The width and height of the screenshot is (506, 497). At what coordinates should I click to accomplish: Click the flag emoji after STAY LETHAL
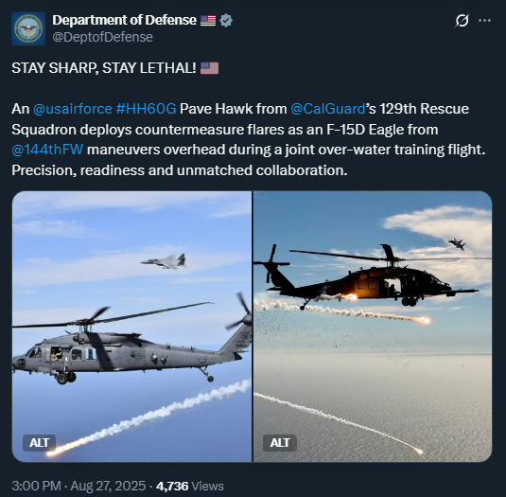point(209,68)
